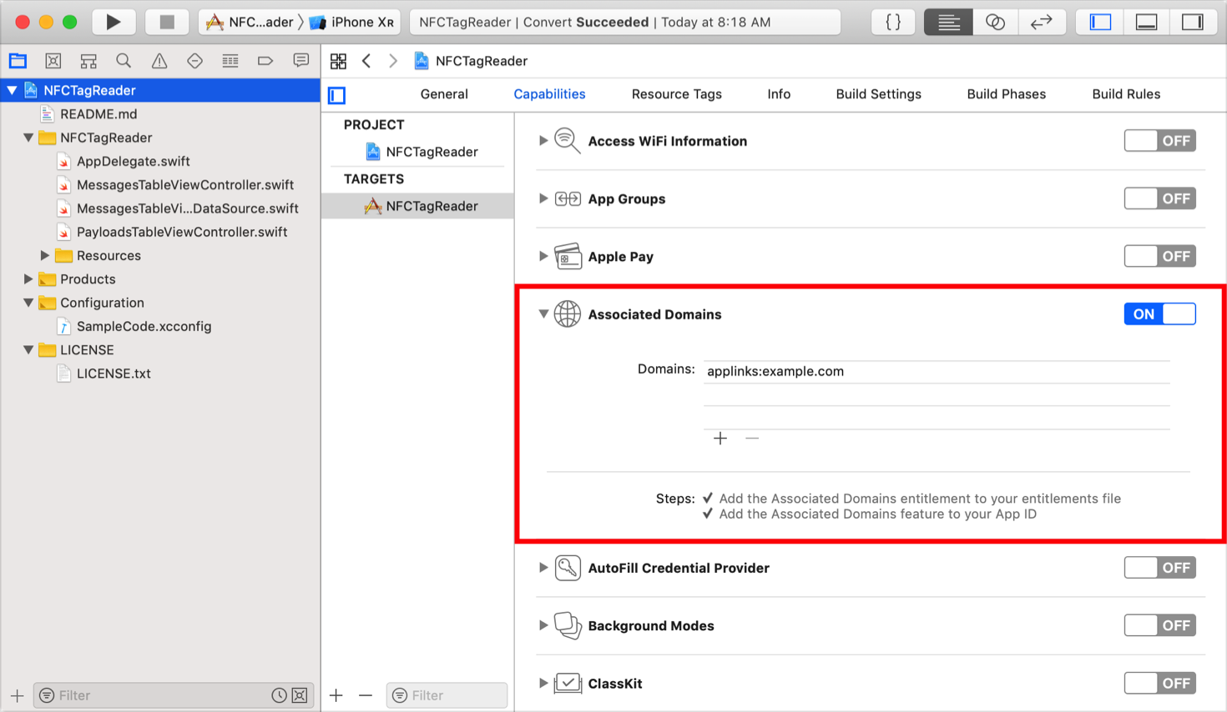Screen dimensions: 1227x712
Task: Open the Find navigator magnifying glass icon
Action: click(x=124, y=60)
